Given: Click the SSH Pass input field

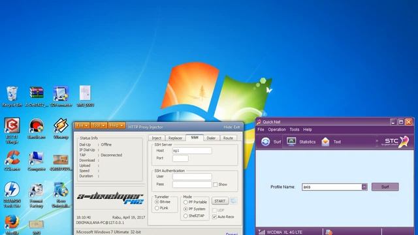Looking at the screenshot, I should 192,184.
